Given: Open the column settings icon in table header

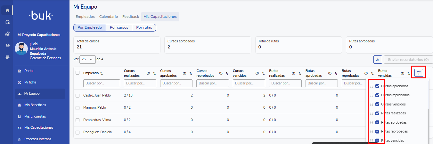Looking at the screenshot, I should (419, 73).
